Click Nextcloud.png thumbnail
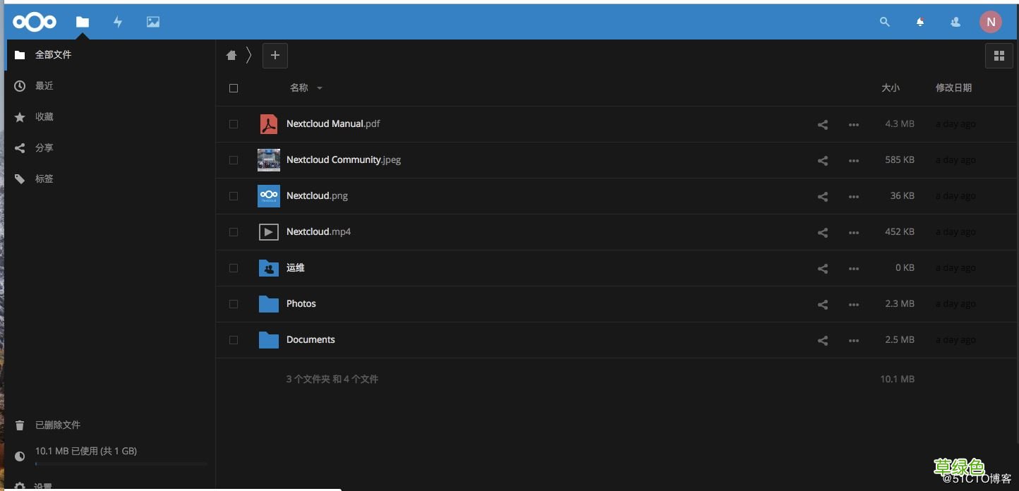The width and height of the screenshot is (1019, 491). 269,196
